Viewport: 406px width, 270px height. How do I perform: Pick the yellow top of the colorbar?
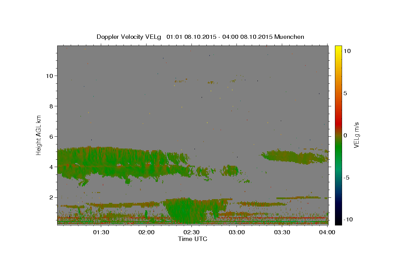(338, 49)
